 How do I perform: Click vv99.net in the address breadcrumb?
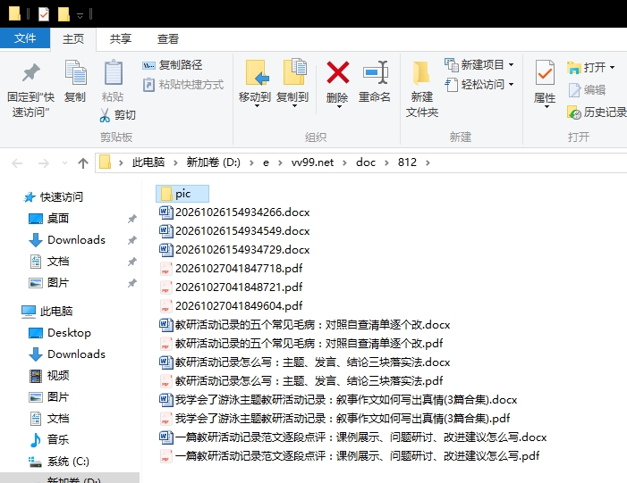coord(312,162)
